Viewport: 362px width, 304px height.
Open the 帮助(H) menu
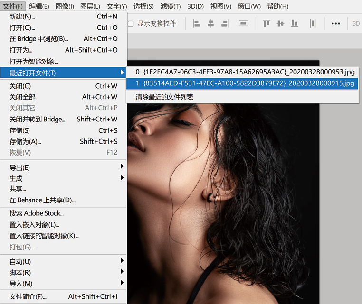click(278, 6)
